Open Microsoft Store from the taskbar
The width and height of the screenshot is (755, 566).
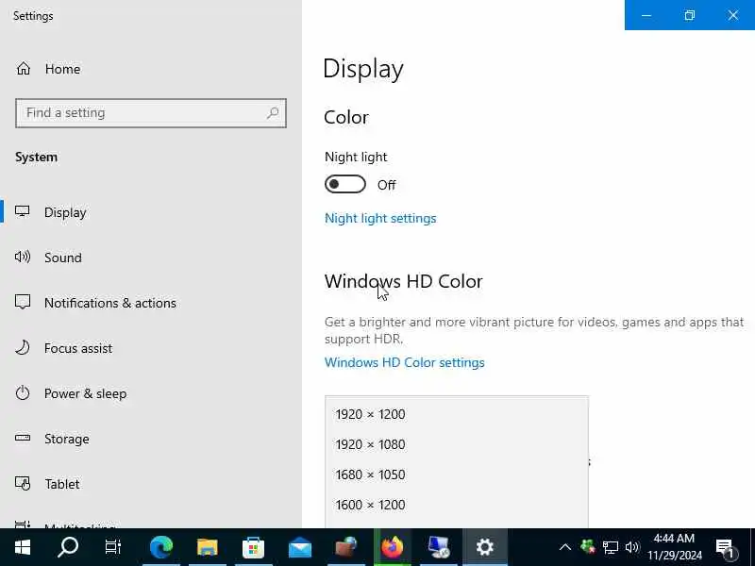point(254,547)
